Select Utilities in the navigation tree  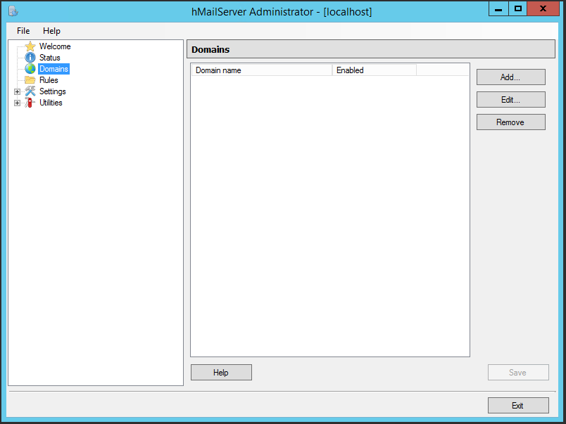coord(51,103)
